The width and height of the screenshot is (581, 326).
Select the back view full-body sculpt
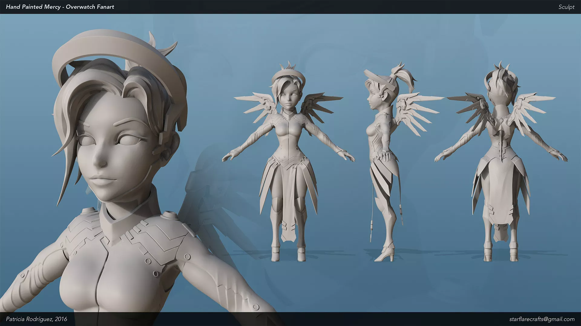click(501, 181)
